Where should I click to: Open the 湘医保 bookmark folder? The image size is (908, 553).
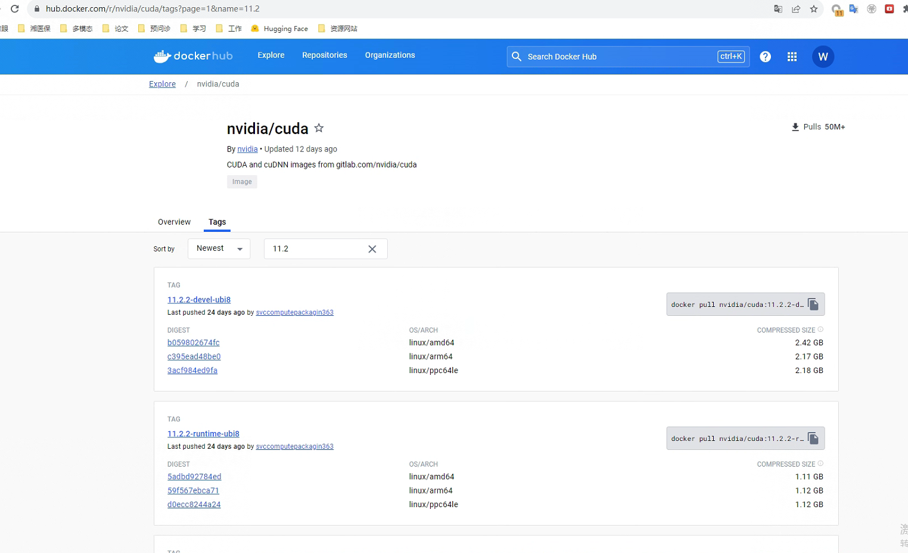[x=35, y=29]
